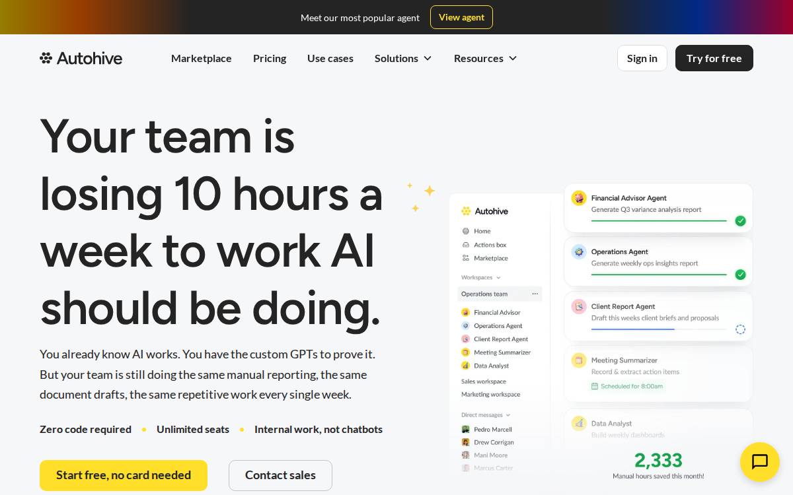Click the Meeting Summarizer card calendar icon
Image resolution: width=793 pixels, height=495 pixels.
coord(579,360)
